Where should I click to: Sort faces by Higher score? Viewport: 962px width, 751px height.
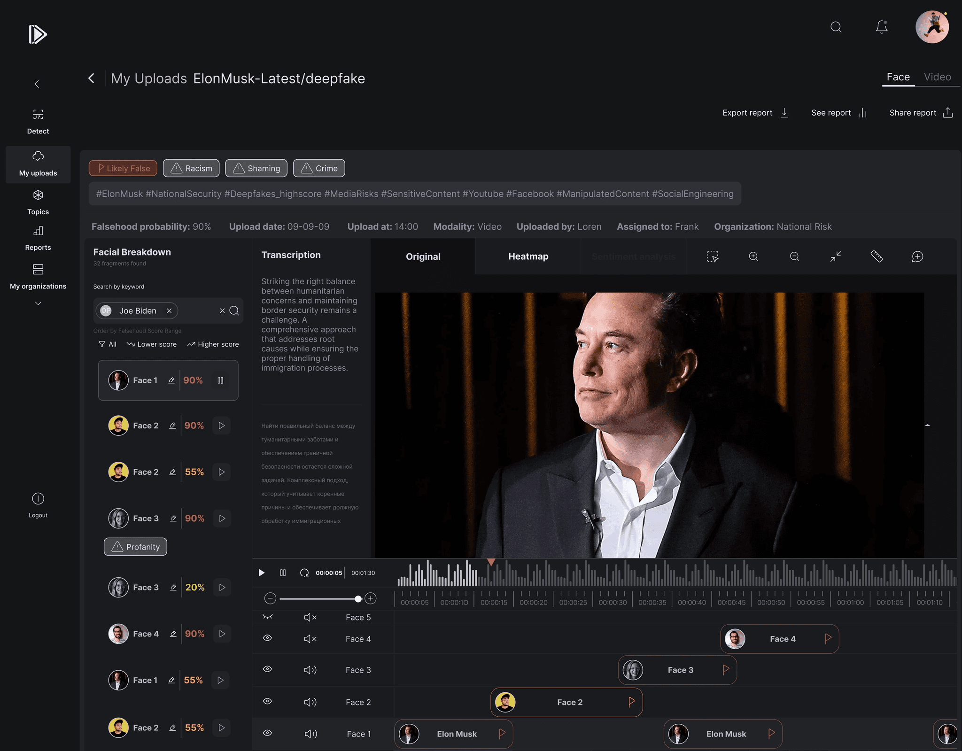[x=213, y=344]
